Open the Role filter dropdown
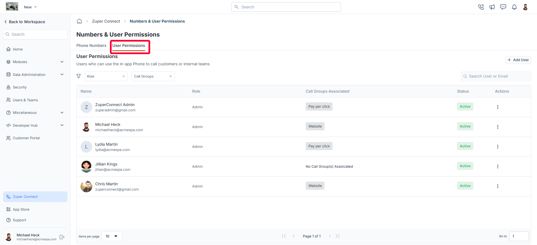 tap(106, 76)
